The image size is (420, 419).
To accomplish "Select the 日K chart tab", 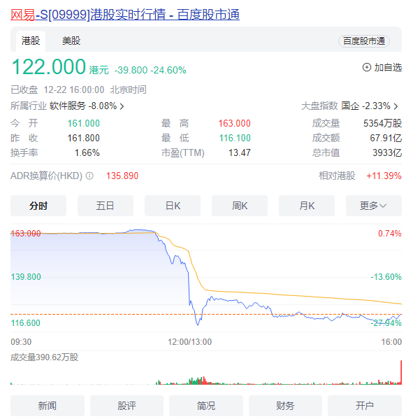I will click(x=173, y=206).
